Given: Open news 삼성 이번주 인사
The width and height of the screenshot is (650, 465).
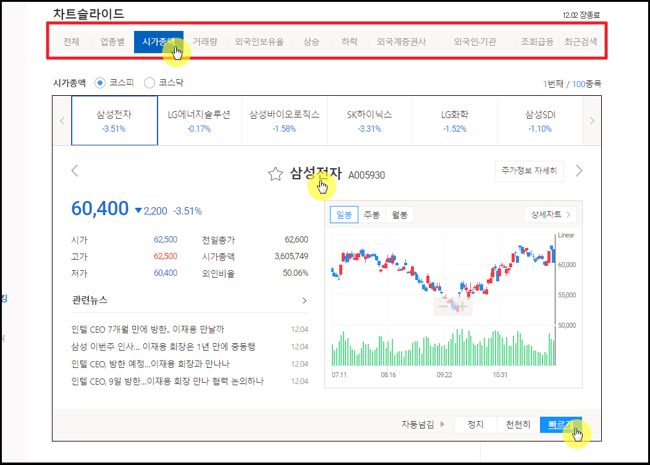Looking at the screenshot, I should [163, 346].
